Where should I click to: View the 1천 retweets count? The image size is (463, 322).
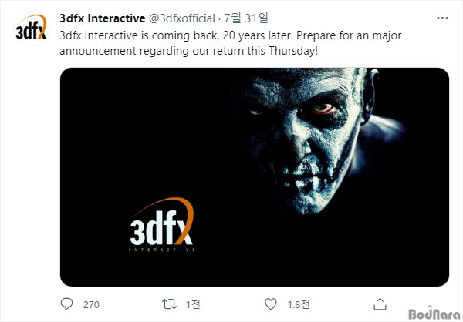pyautogui.click(x=193, y=304)
